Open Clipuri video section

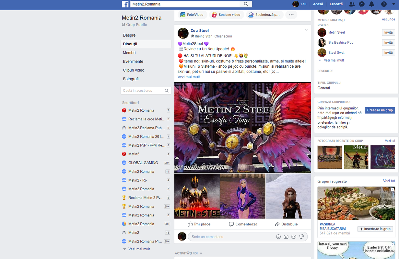coord(134,70)
